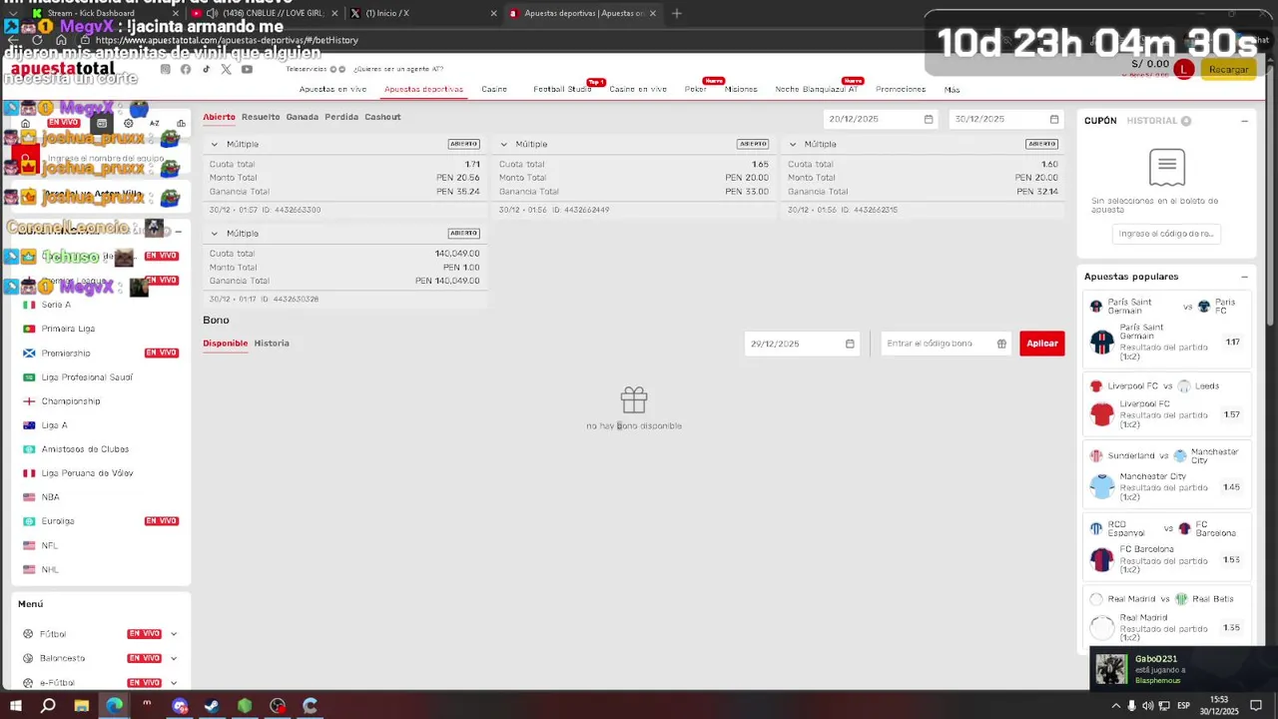The width and height of the screenshot is (1278, 719).
Task: Open Windows Start menu
Action: [16, 706]
